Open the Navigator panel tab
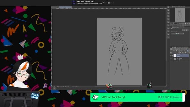 tap(176, 7)
